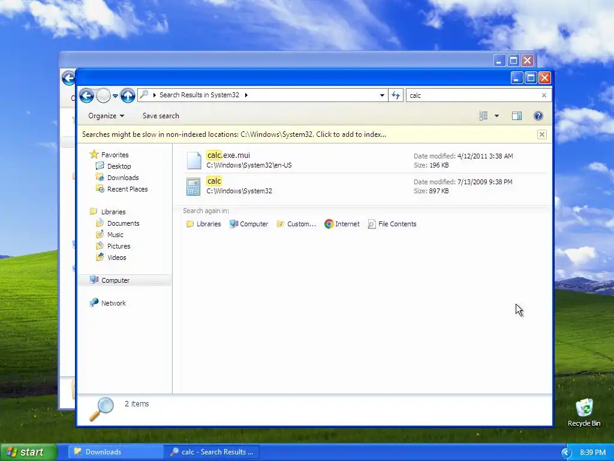The width and height of the screenshot is (614, 461).
Task: Click the 897 KB size of calc
Action: 439,191
